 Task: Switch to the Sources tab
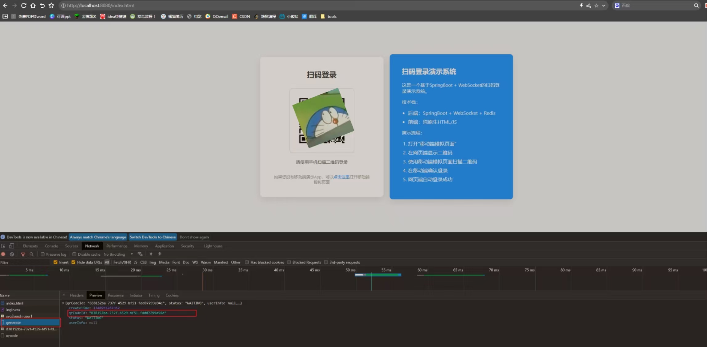pyautogui.click(x=72, y=246)
